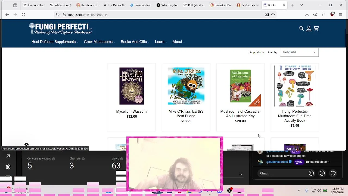Image resolution: width=348 pixels, height=196 pixels.
Task: Click the speaker volume icon in the system tray
Action: click(319, 191)
